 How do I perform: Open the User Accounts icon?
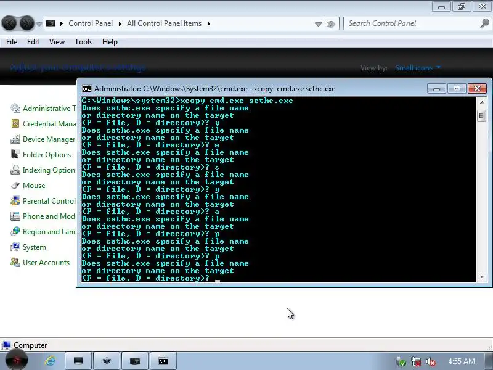15,263
